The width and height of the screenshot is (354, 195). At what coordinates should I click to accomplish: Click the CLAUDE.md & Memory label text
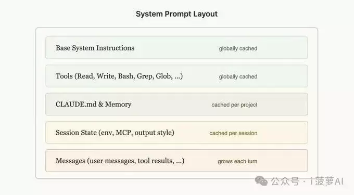point(94,105)
